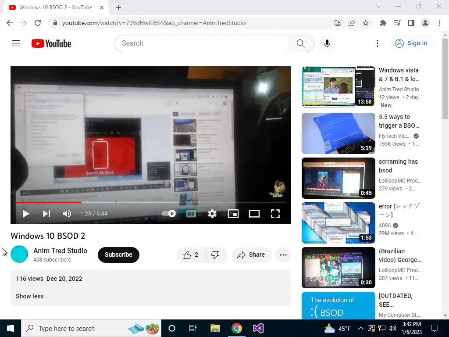Collapse description with Show less
Image resolution: width=449 pixels, height=337 pixels.
coord(30,296)
